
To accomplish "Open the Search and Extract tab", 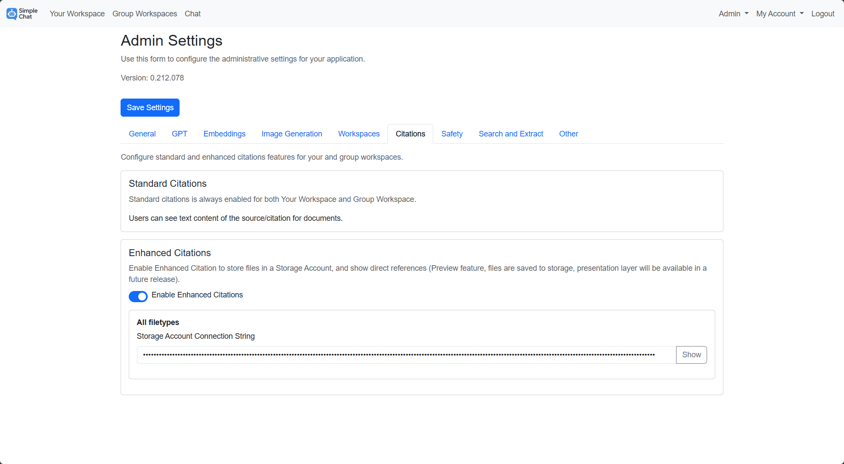I will pos(511,134).
